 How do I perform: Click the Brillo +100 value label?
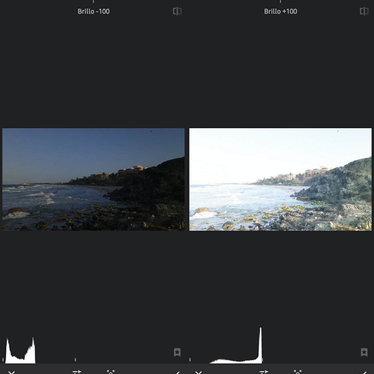(280, 11)
